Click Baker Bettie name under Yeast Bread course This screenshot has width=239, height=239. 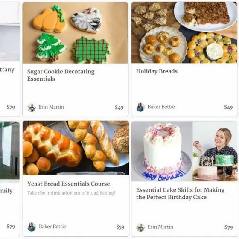[x=52, y=227]
